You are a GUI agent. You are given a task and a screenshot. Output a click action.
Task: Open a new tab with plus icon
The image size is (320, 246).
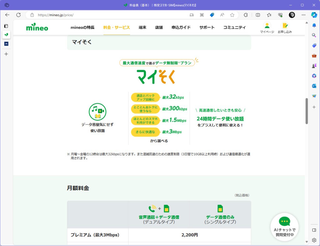pyautogui.click(x=6, y=54)
